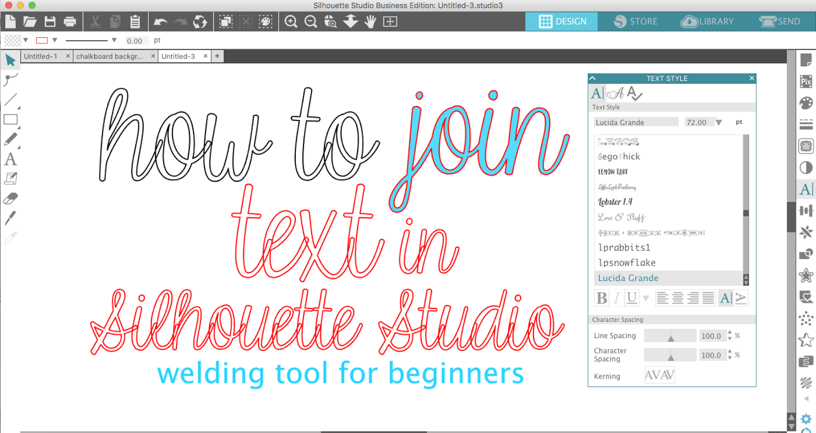Select the Eraser tool
The width and height of the screenshot is (816, 433).
click(11, 198)
